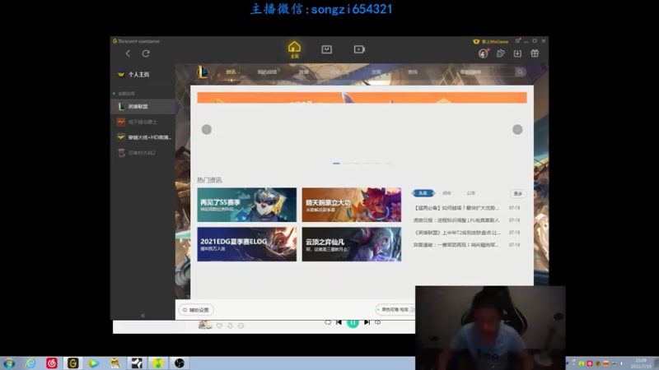The width and height of the screenshot is (659, 370).
Task: Switch to the 发现 tab
Action: [x=376, y=72]
